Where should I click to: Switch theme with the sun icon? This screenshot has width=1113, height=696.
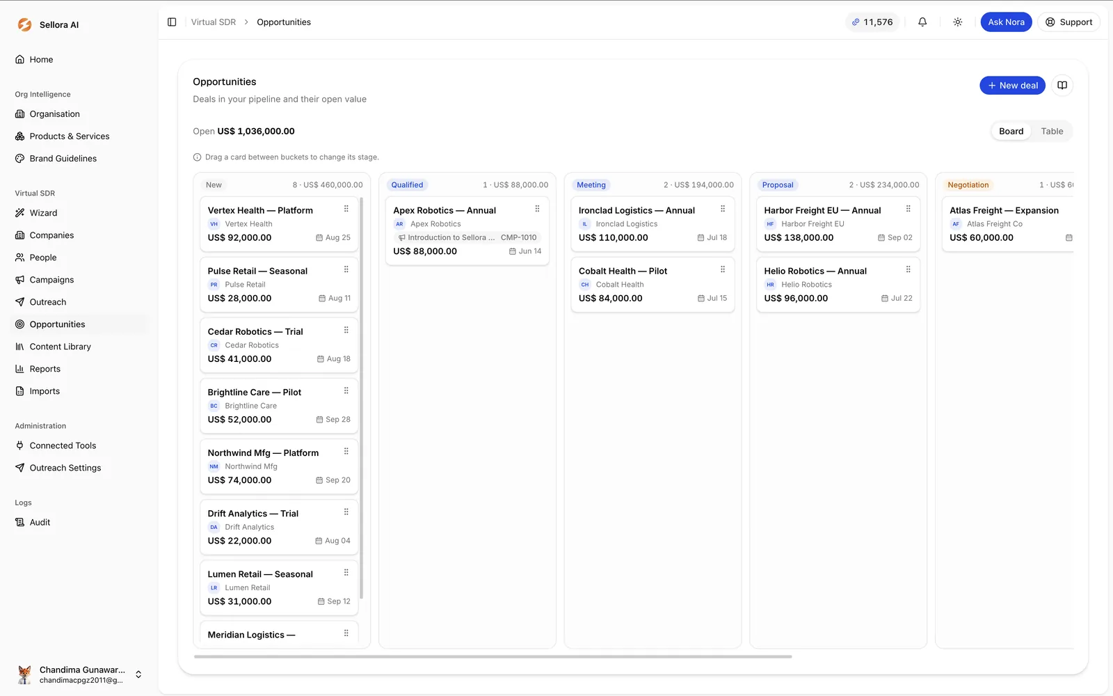[958, 22]
